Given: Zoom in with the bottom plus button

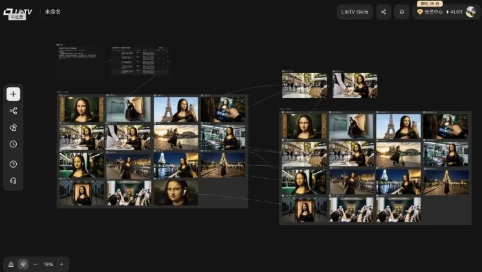Looking at the screenshot, I should (61, 264).
